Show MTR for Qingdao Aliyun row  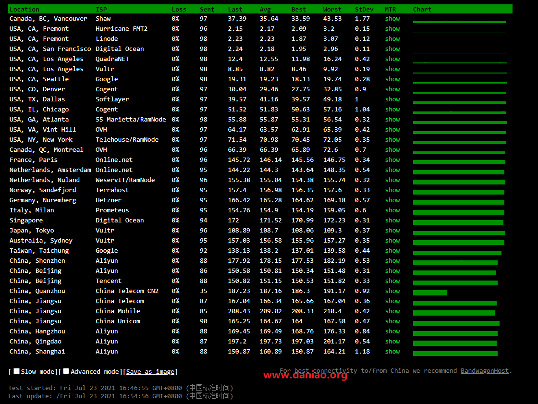pyautogui.click(x=392, y=342)
